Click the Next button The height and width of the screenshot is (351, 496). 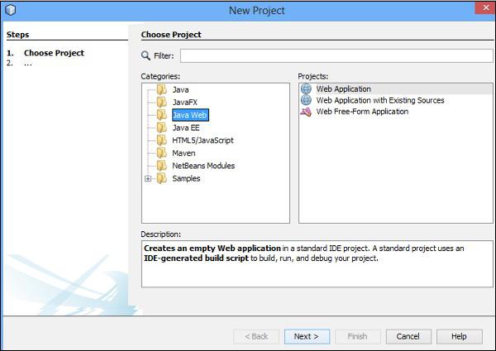[307, 336]
